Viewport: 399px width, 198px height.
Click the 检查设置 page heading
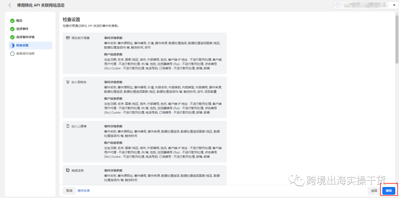[72, 19]
